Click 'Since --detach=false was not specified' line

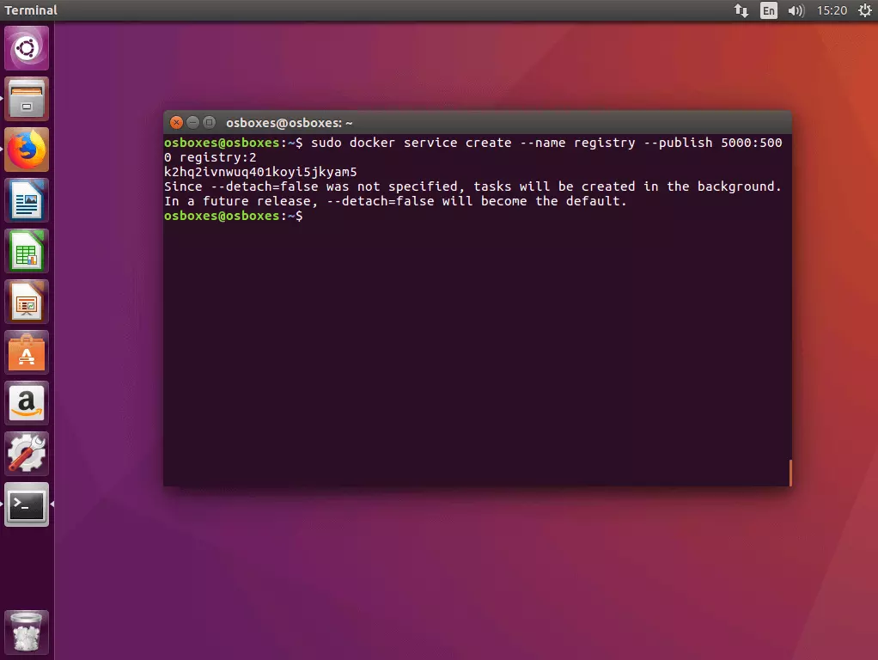[473, 186]
